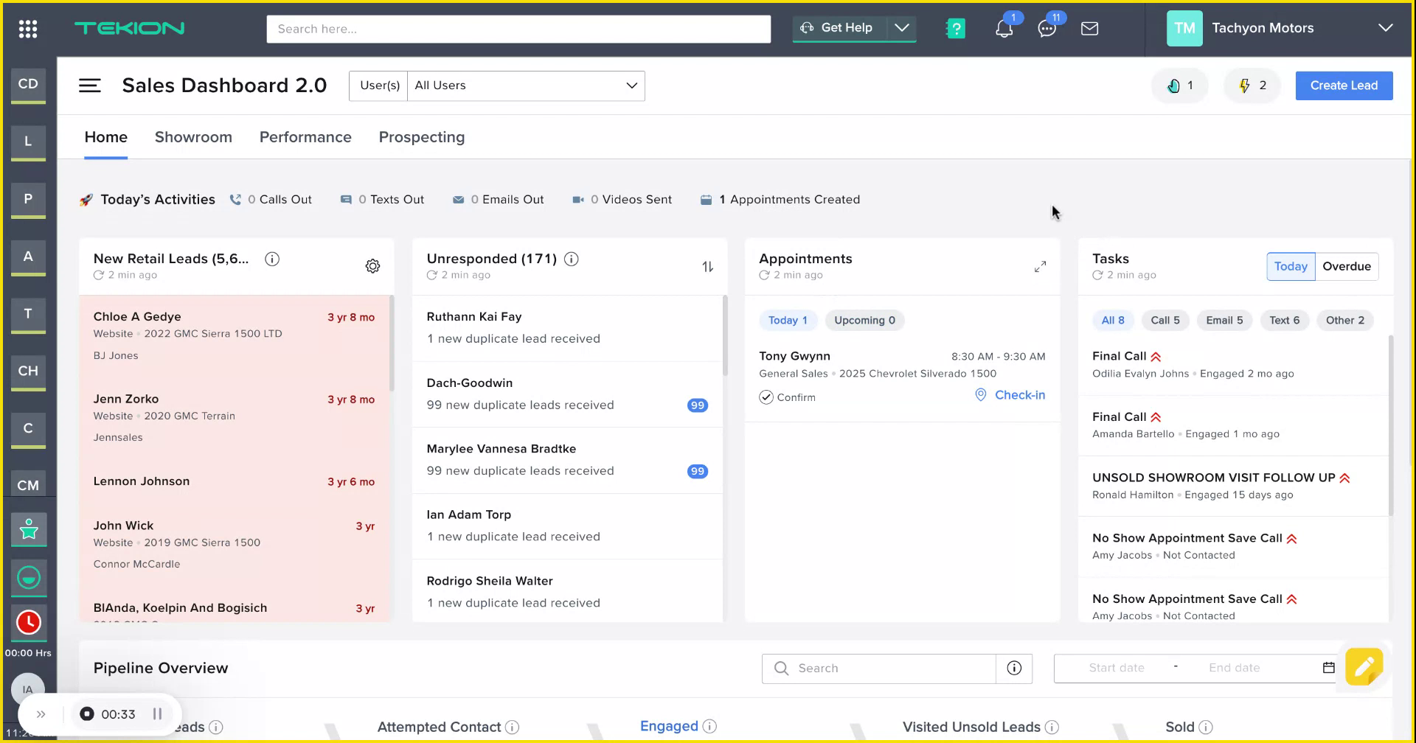This screenshot has height=743, width=1416.
Task: Filter tasks by Email
Action: [1224, 320]
